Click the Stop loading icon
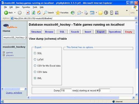 [x=28, y=13]
